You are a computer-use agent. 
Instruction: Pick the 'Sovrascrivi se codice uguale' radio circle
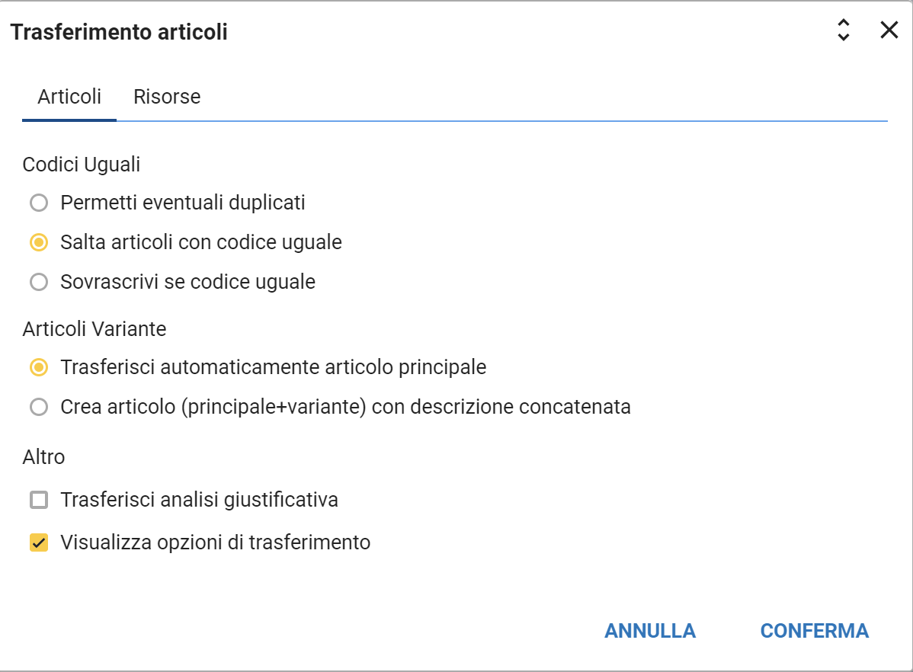click(39, 283)
